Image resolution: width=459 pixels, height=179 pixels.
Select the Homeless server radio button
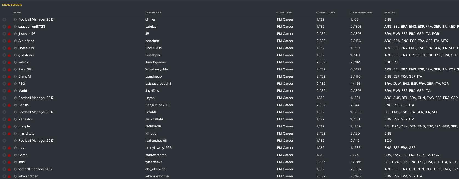pos(4,48)
